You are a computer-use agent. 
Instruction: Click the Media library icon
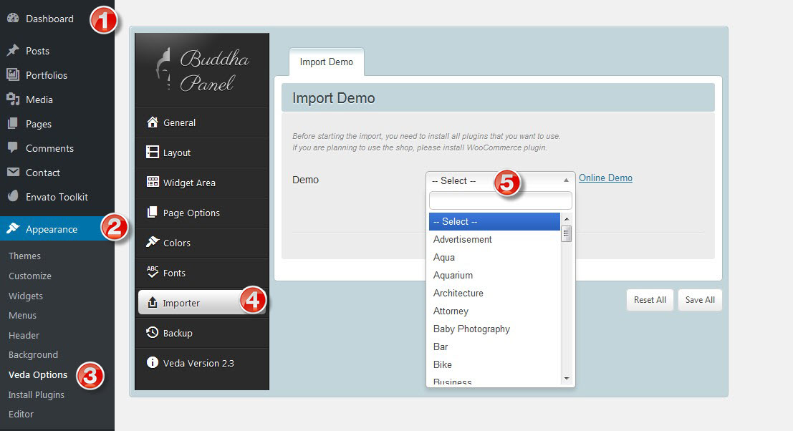[13, 99]
